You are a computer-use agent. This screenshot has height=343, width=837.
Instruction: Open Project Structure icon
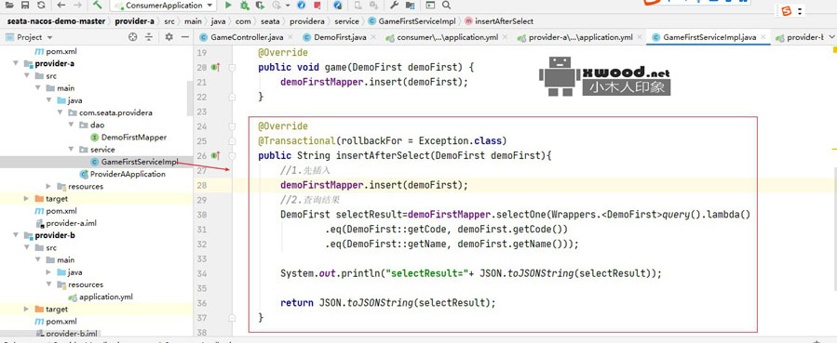[410, 6]
